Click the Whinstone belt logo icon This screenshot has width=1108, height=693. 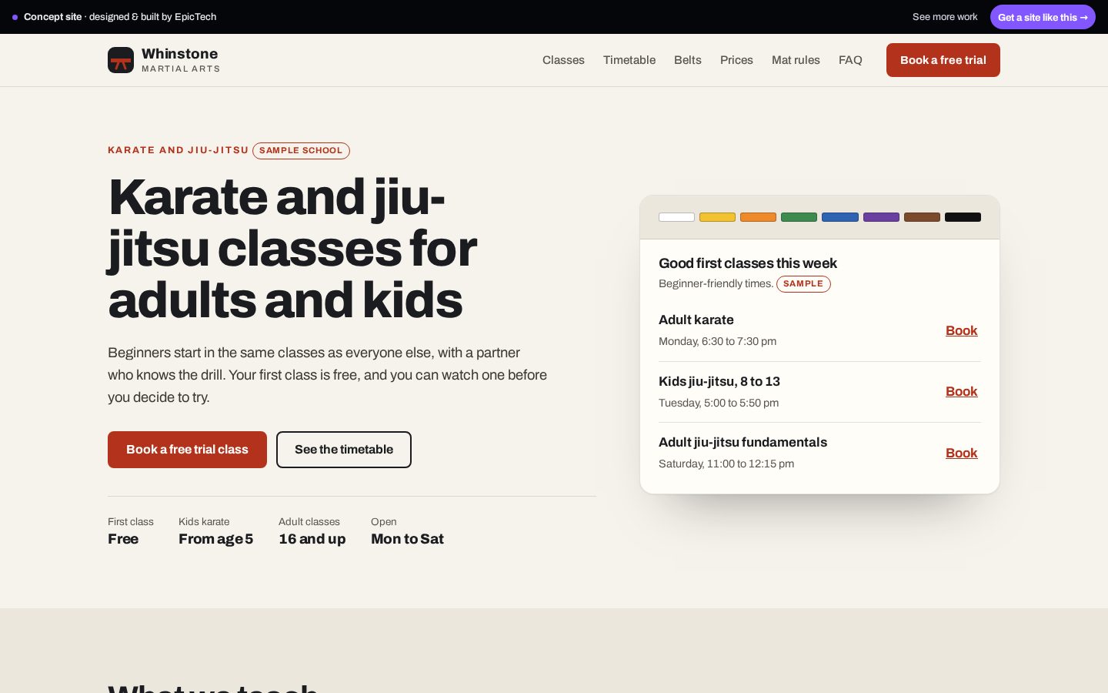(x=121, y=60)
